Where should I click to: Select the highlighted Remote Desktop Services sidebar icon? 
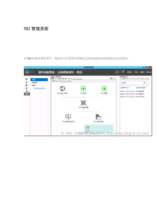click(x=26, y=94)
